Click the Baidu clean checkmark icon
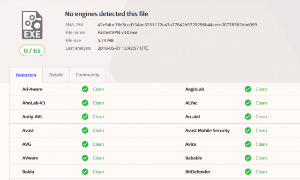300x180 pixels. tap(85, 172)
